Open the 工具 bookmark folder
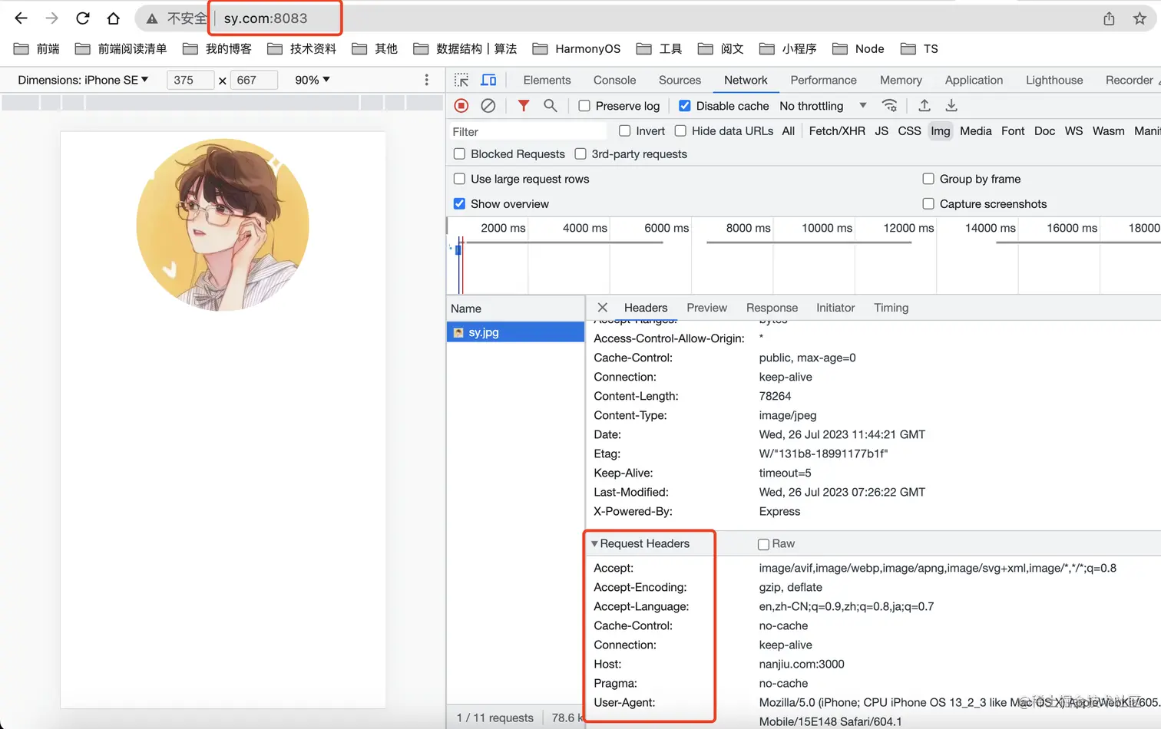 (659, 49)
